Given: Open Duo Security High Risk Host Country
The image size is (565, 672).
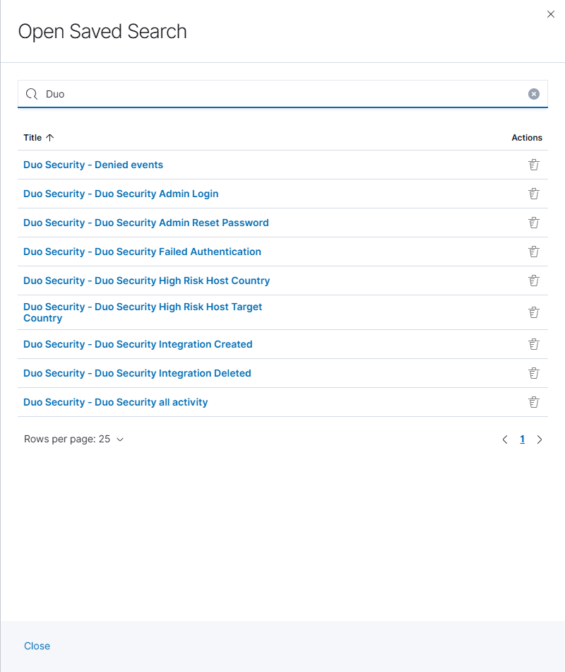Looking at the screenshot, I should pyautogui.click(x=146, y=281).
